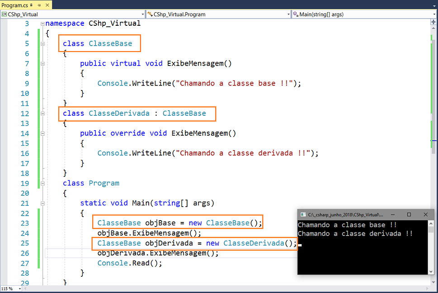Click the lock icon beside Program.cs title
Screen dimensions: 438x293
(x=31, y=5)
